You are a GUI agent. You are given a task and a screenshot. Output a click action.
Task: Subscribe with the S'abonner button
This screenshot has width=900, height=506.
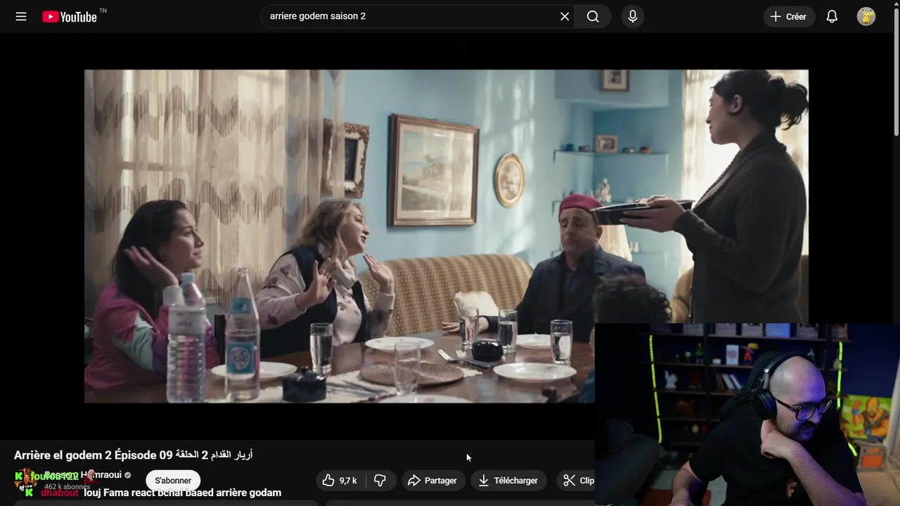pos(173,481)
